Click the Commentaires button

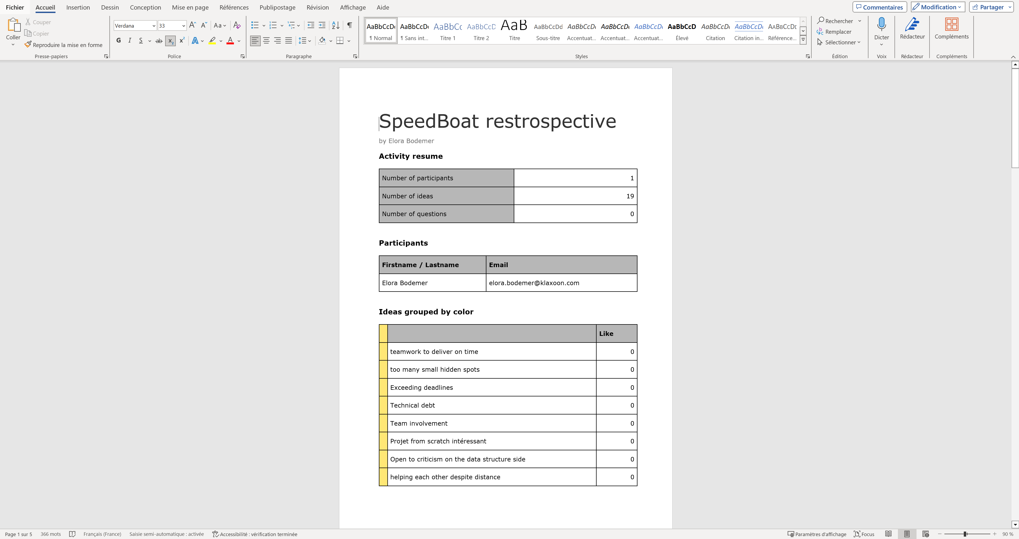click(x=879, y=7)
